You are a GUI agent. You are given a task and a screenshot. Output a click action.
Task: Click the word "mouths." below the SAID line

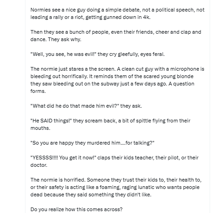40,128
